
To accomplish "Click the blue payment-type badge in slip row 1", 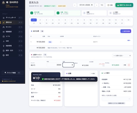I will tap(50, 42).
